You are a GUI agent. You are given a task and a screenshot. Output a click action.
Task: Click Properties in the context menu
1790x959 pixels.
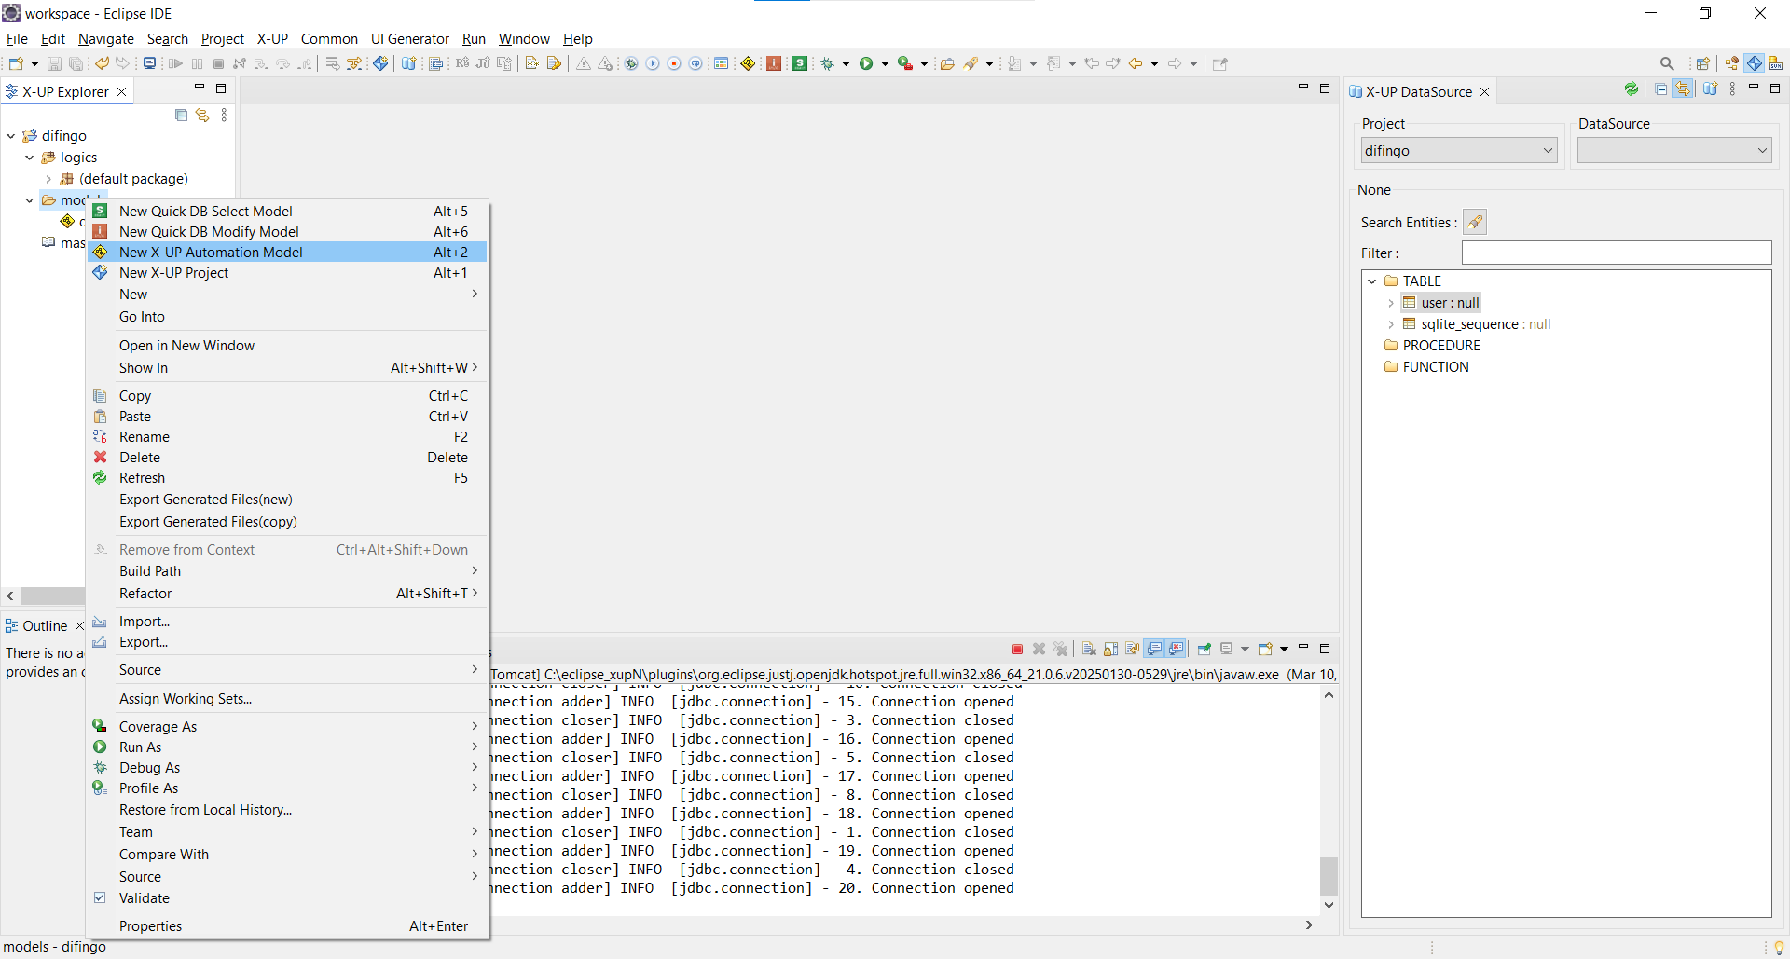pos(150,926)
